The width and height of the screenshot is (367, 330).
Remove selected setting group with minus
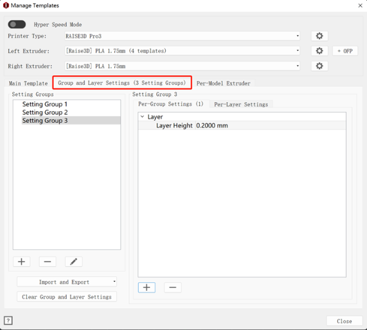(x=47, y=262)
